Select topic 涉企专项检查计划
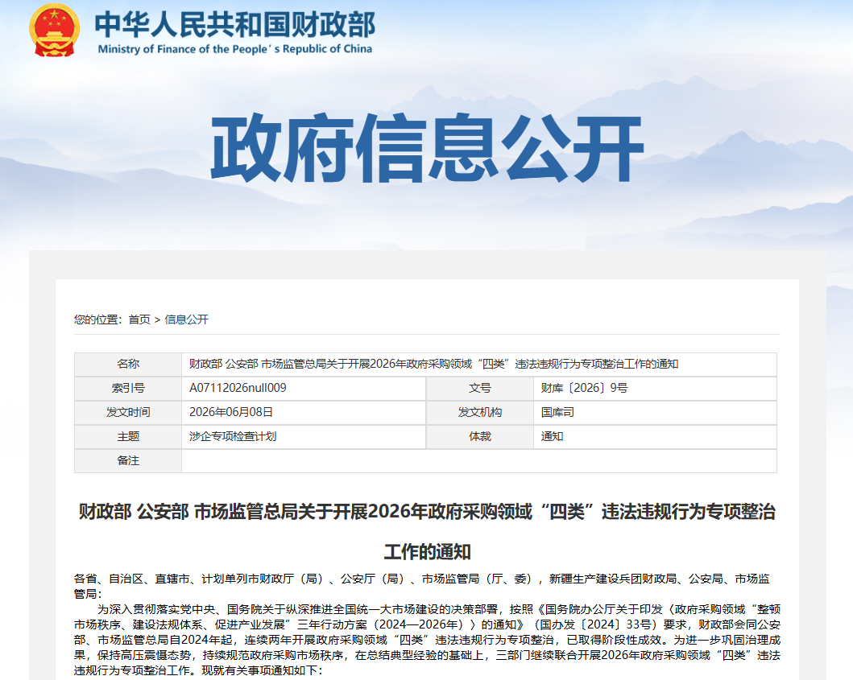The width and height of the screenshot is (853, 680). (233, 436)
